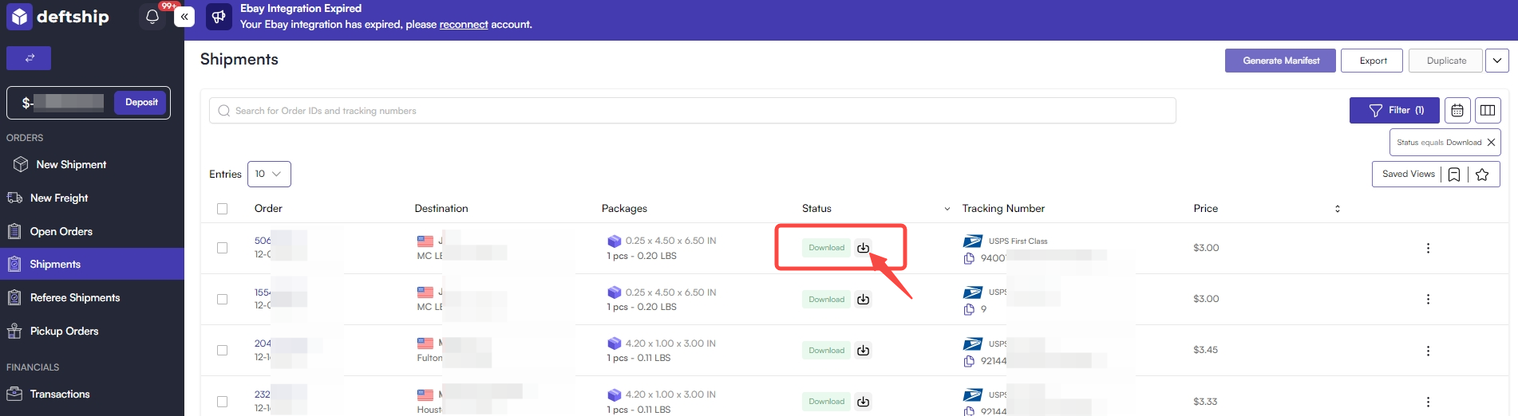The height and width of the screenshot is (416, 1518).
Task: Select the checkbox for the second $3.00 shipment
Action: pyautogui.click(x=222, y=299)
